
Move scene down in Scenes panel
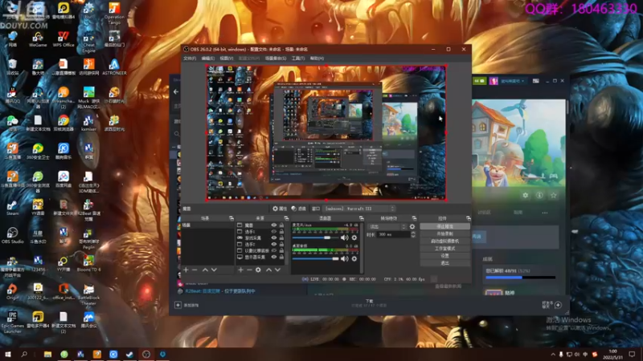[x=214, y=270]
